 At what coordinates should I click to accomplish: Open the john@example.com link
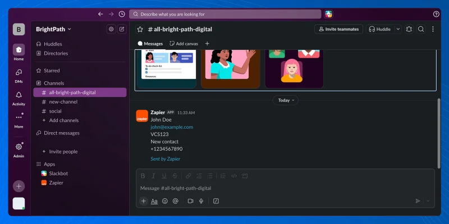[172, 127]
